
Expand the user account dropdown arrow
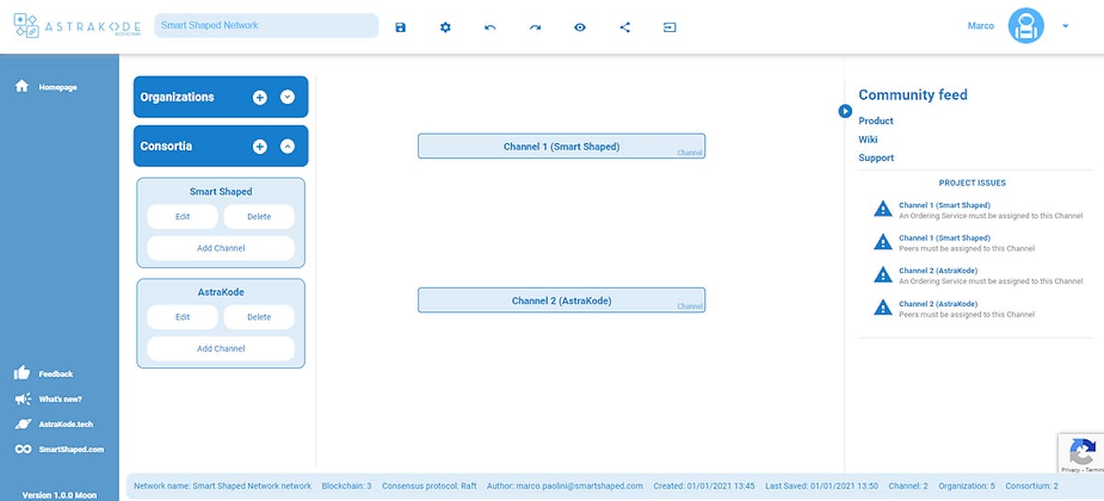pos(1066,26)
